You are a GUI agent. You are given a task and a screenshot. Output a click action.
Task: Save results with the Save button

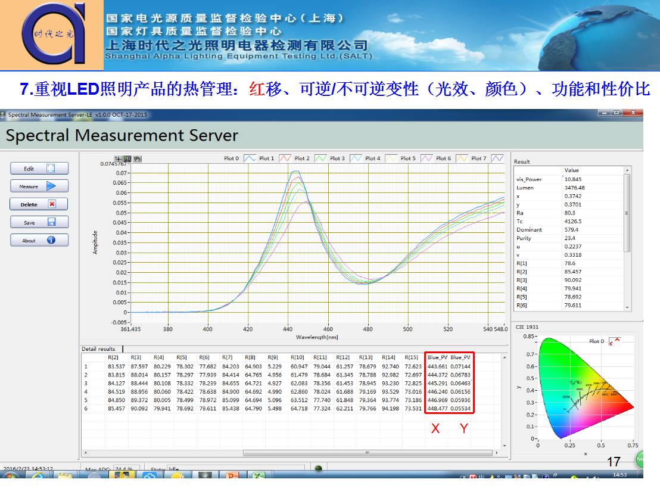(x=39, y=222)
